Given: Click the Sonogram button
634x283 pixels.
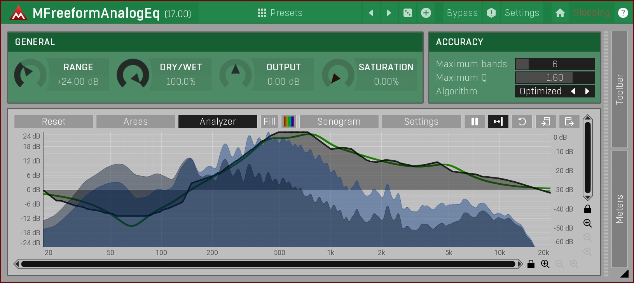Looking at the screenshot, I should click(x=339, y=122).
